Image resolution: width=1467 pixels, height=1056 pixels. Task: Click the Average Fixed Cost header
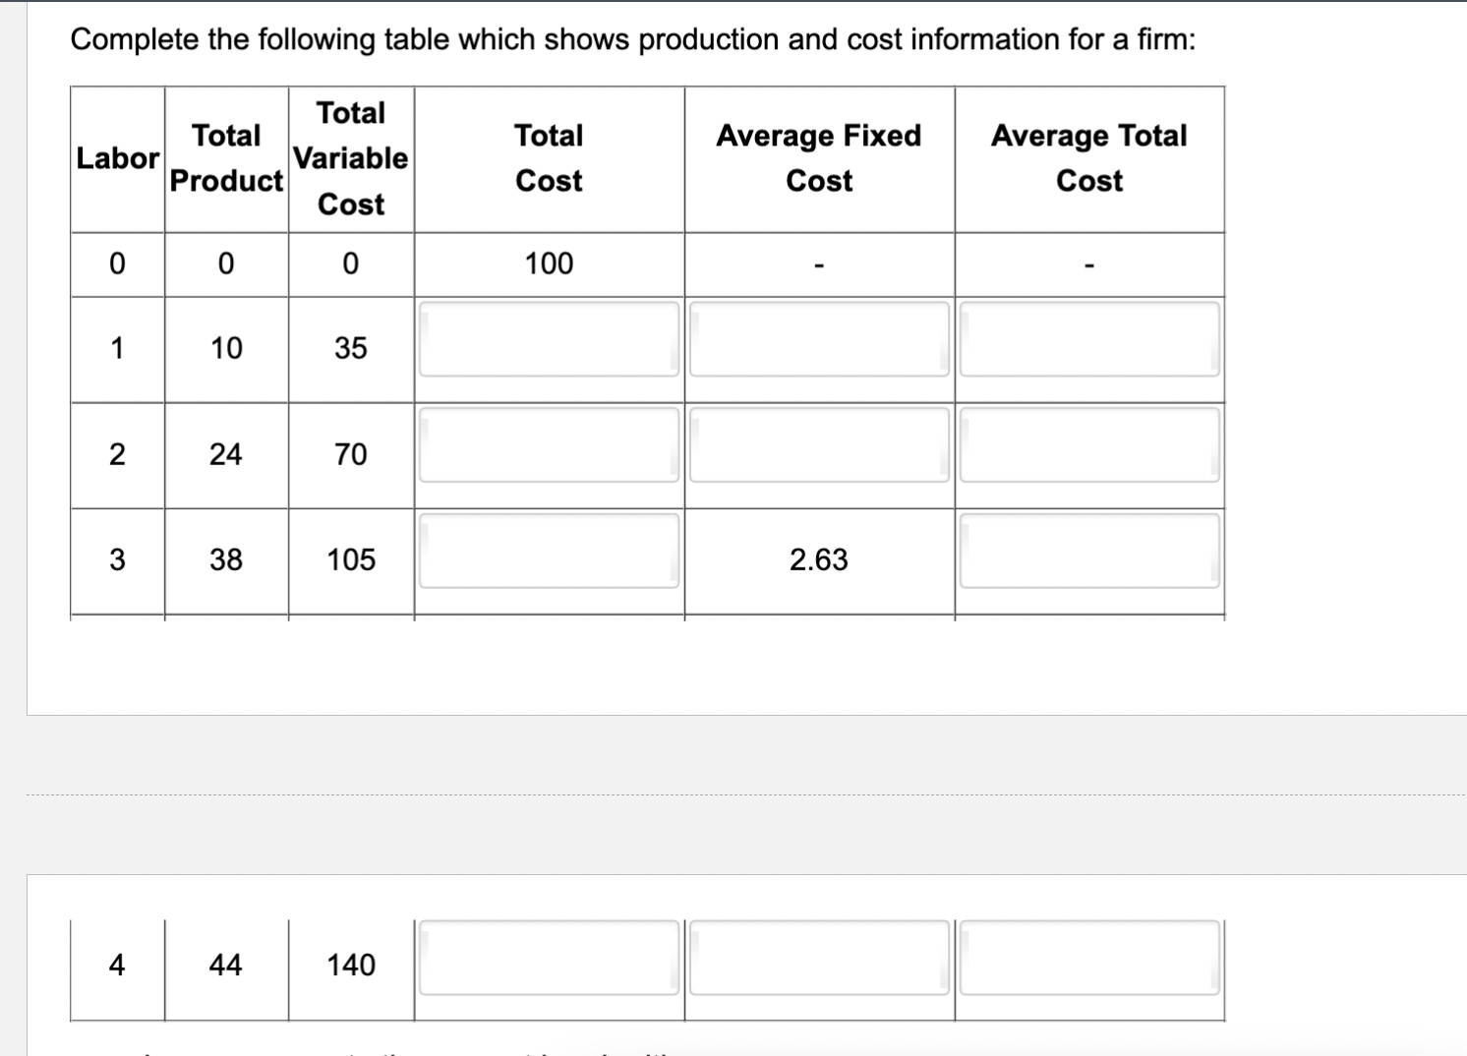coord(819,158)
